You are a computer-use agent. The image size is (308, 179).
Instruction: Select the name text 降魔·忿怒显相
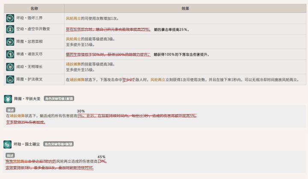(30, 42)
